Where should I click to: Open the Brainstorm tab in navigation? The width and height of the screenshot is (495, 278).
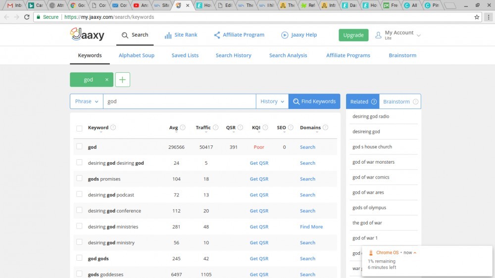(402, 55)
